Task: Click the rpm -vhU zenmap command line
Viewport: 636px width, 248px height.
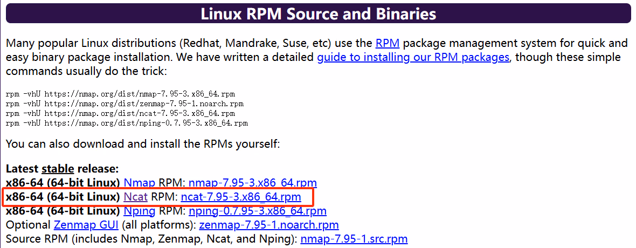Action: click(x=125, y=104)
